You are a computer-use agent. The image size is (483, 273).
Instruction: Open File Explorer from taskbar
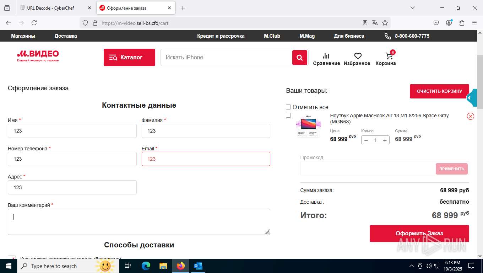(x=163, y=266)
